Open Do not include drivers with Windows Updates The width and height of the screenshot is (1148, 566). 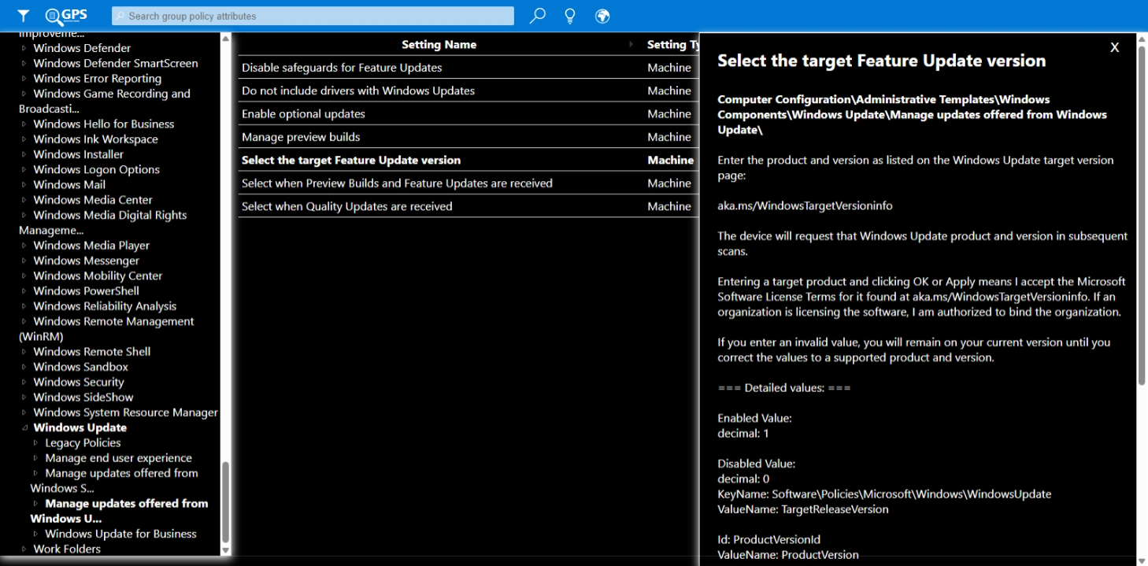click(358, 91)
